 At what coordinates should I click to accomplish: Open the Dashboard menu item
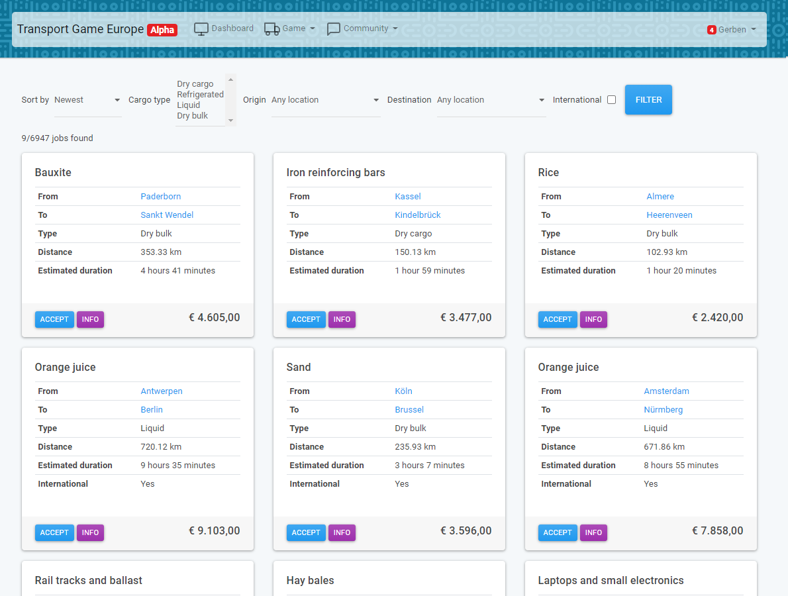click(224, 28)
